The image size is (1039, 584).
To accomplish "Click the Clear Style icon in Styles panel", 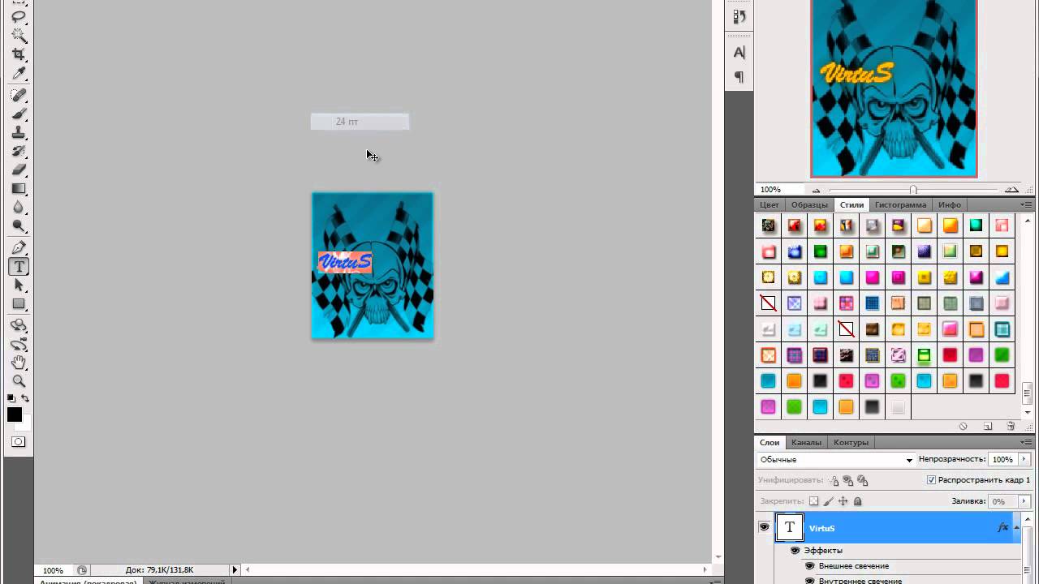I will (x=963, y=426).
